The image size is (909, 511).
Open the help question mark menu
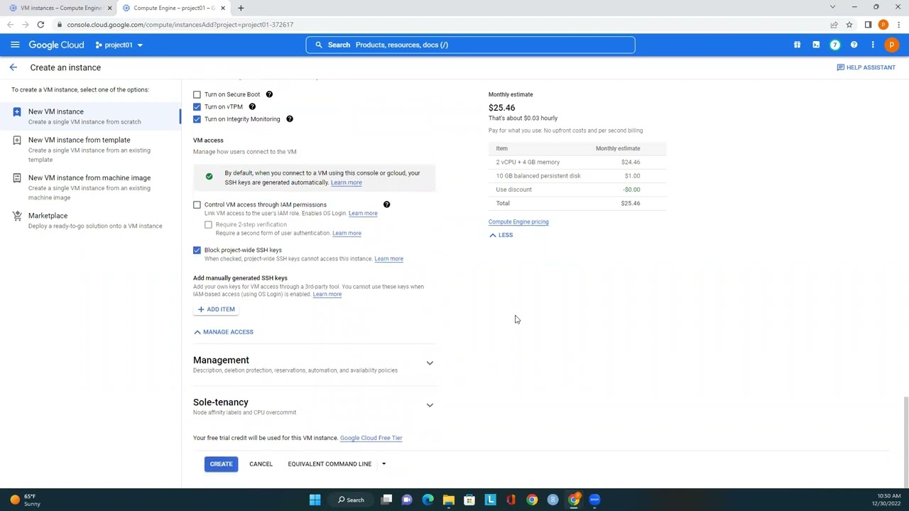pos(854,45)
